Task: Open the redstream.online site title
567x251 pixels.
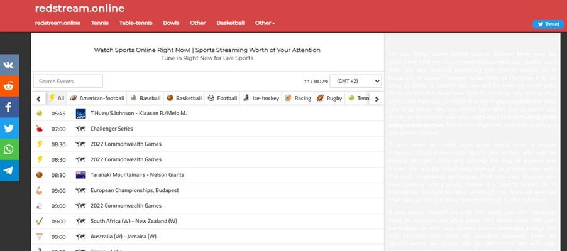Action: 80,8
